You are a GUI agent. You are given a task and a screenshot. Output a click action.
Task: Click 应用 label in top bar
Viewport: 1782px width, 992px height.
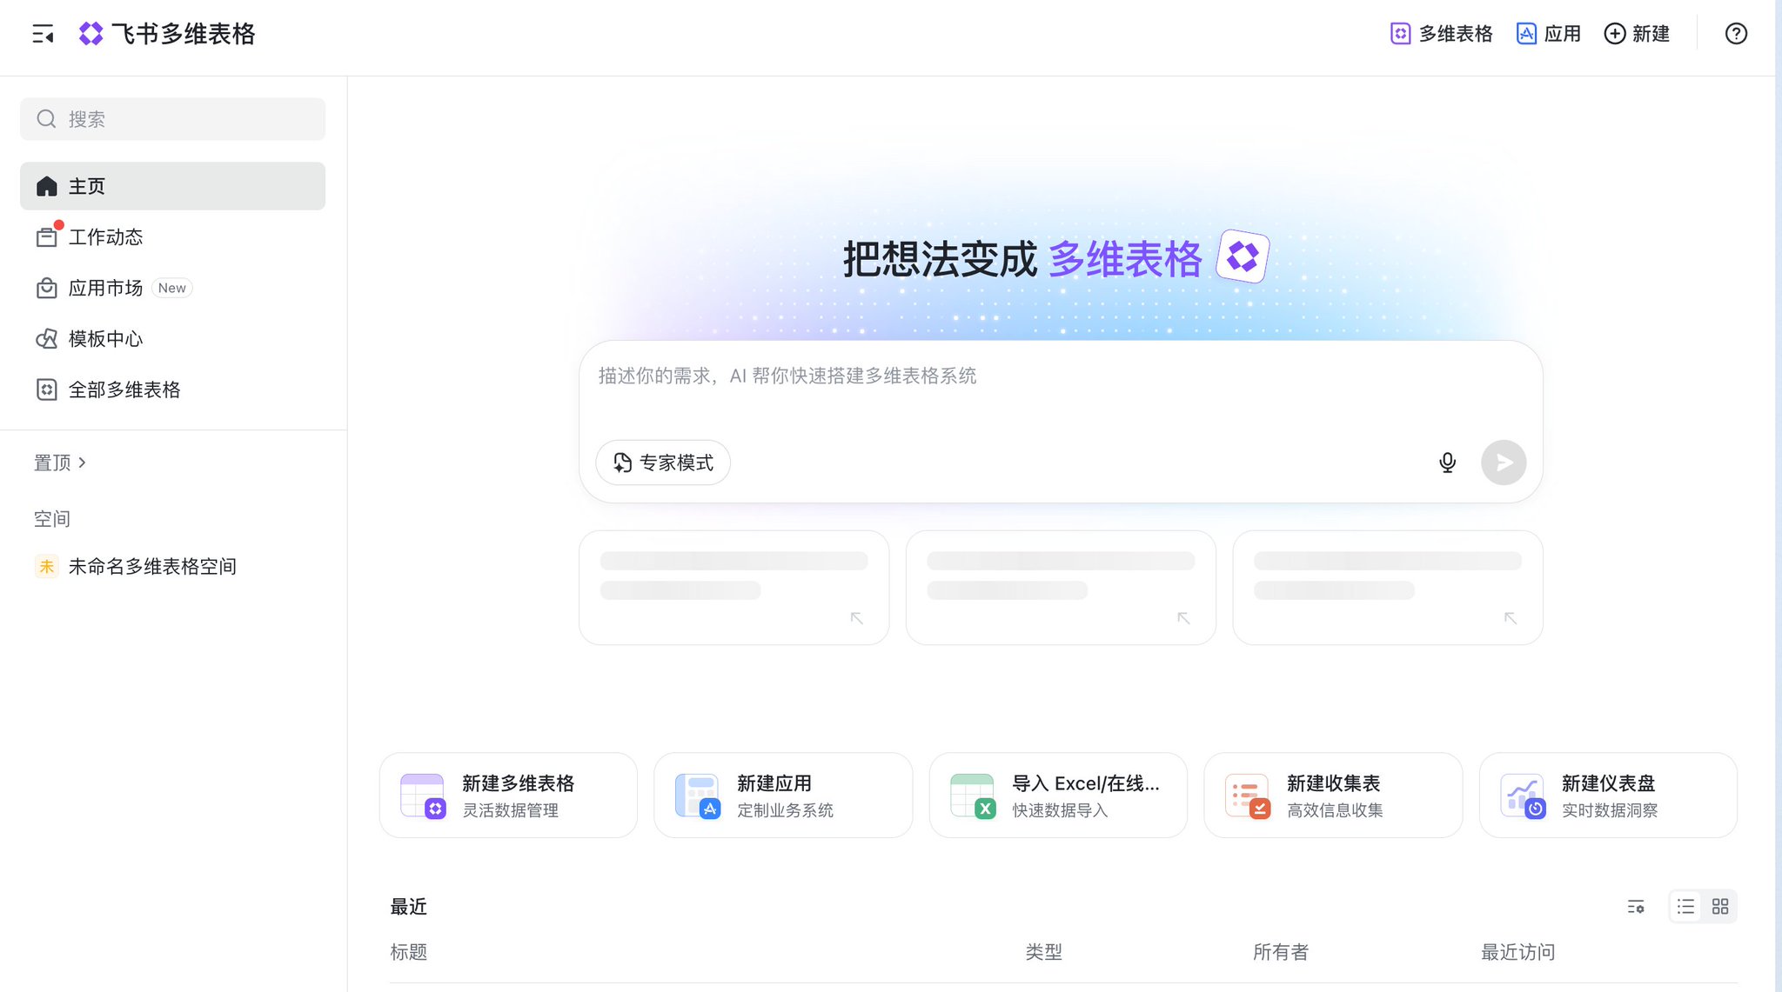[1562, 34]
